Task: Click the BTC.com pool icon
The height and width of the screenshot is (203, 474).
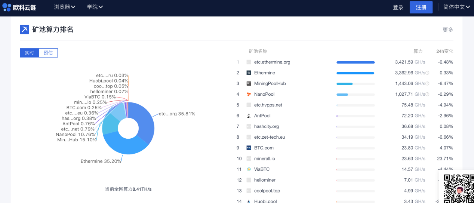Action: coord(249,148)
